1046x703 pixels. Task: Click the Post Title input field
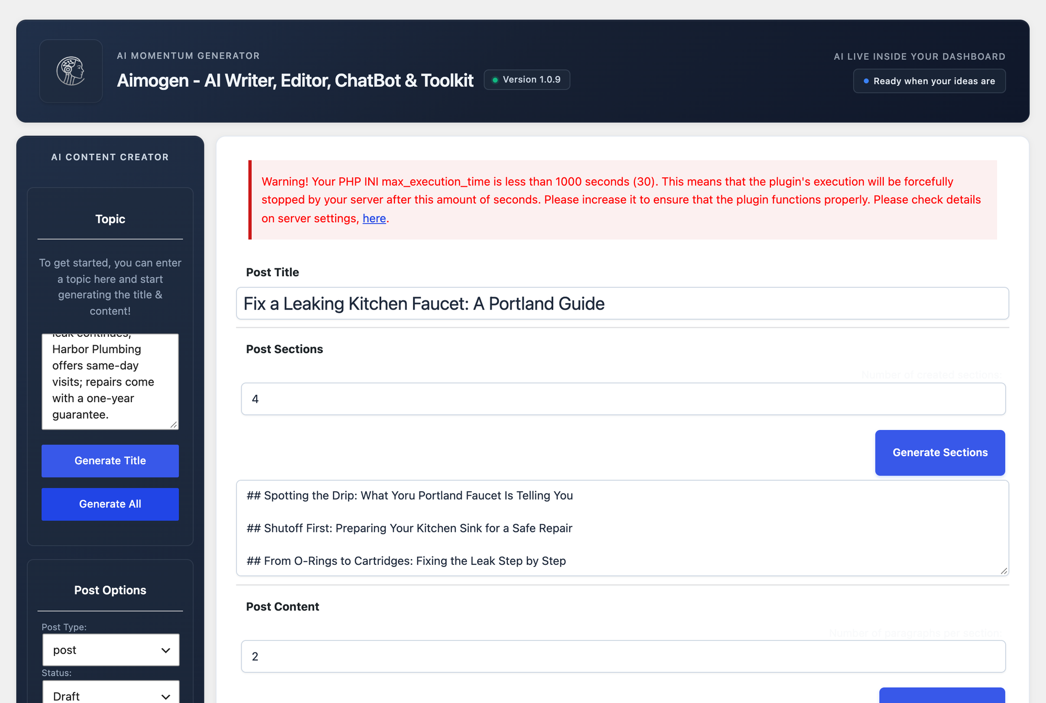622,303
